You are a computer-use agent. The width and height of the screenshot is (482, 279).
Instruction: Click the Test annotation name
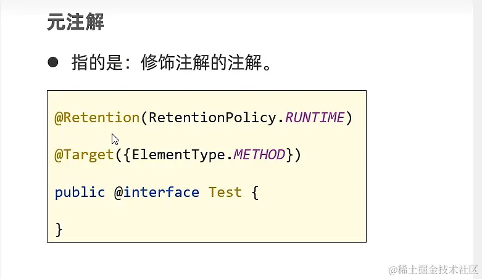(225, 192)
